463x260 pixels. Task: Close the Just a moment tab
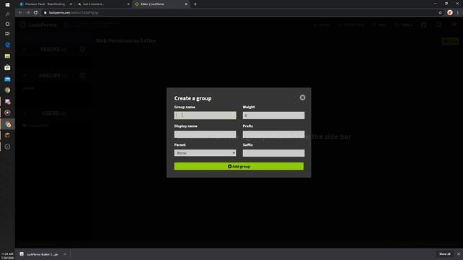click(129, 4)
